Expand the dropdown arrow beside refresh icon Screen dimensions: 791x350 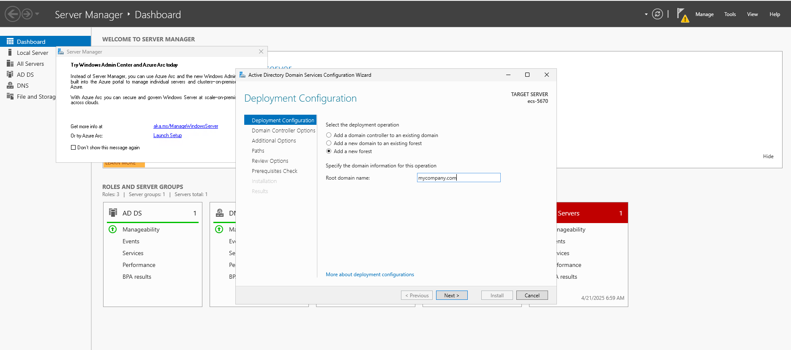(646, 14)
